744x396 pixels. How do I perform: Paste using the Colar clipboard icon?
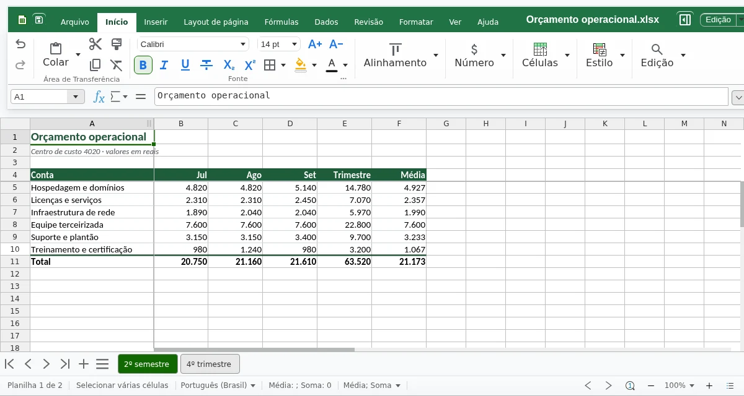56,49
